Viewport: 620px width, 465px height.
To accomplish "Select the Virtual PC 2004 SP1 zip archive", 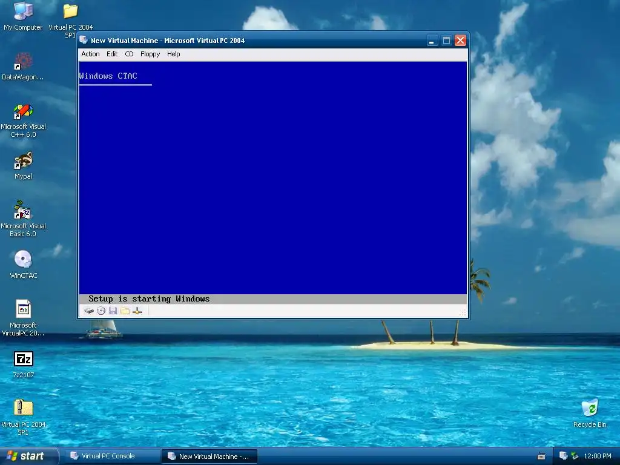I will click(23, 417).
